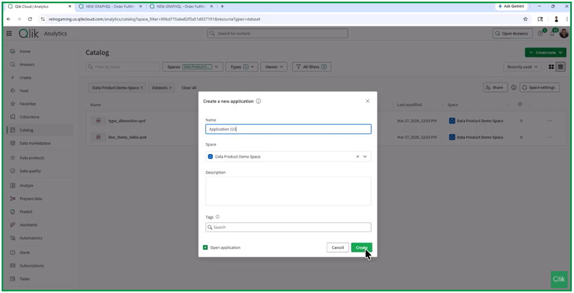The image size is (574, 293).
Task: Uncheck the Open application checkbox
Action: click(x=205, y=248)
